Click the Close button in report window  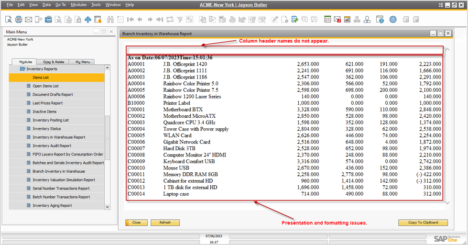coord(136,223)
